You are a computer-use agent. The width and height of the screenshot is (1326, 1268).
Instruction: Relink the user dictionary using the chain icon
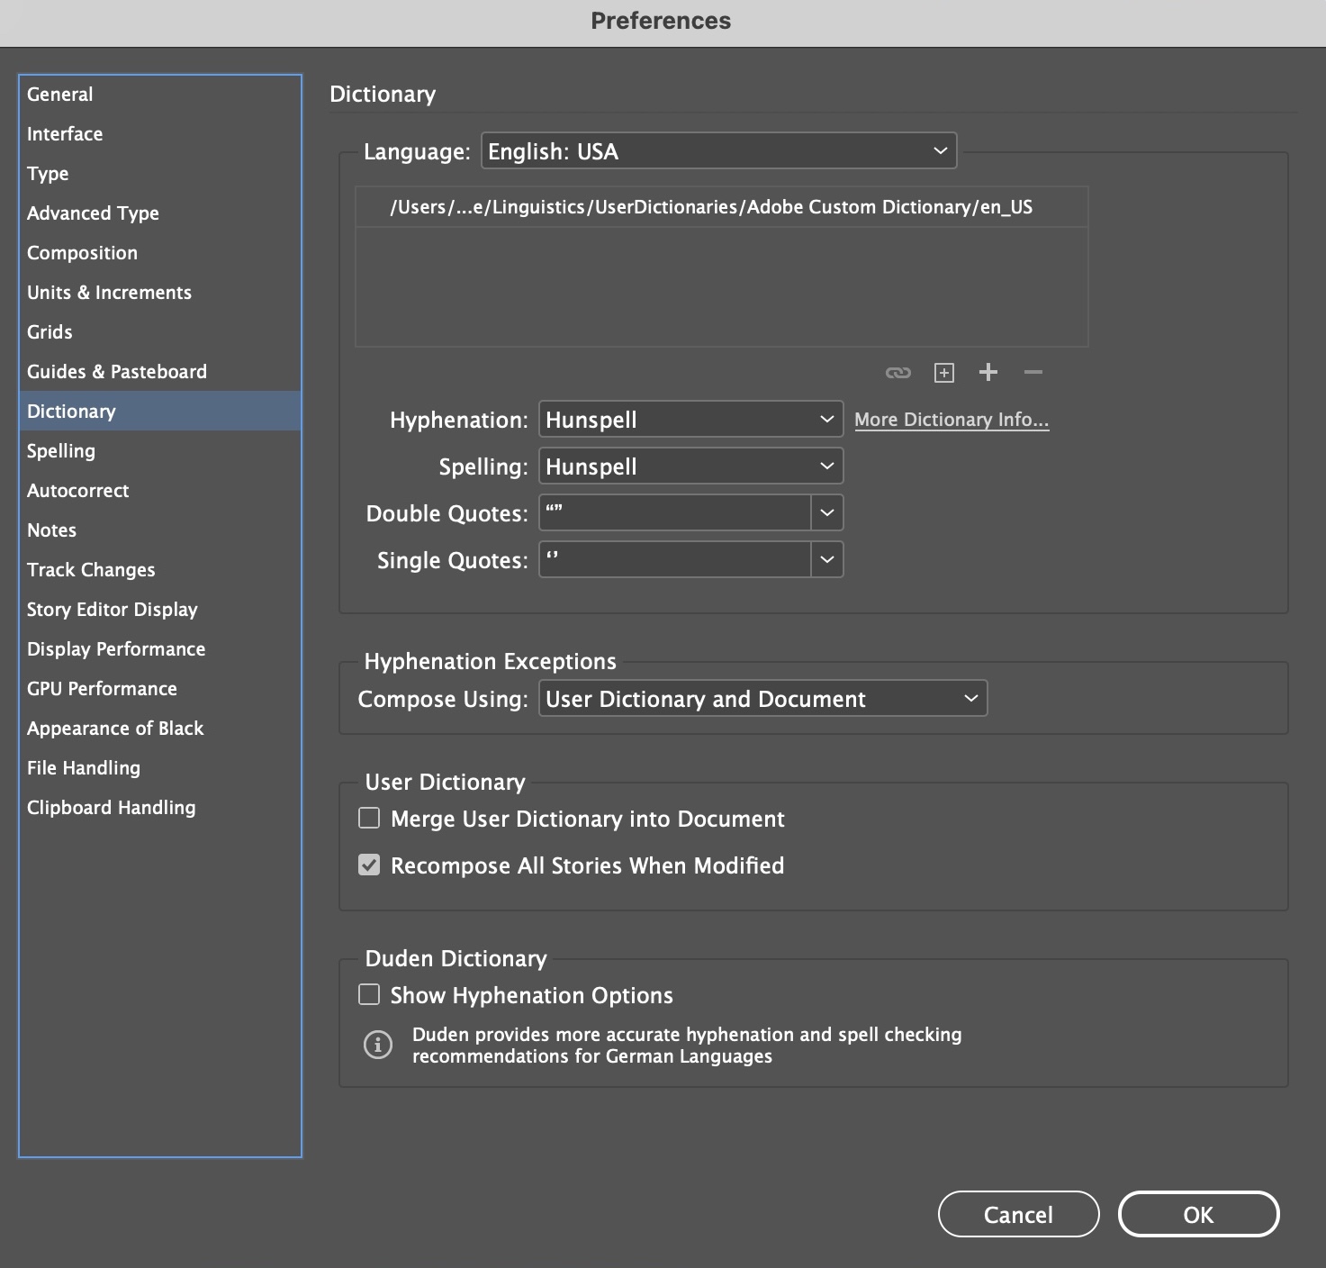(898, 372)
